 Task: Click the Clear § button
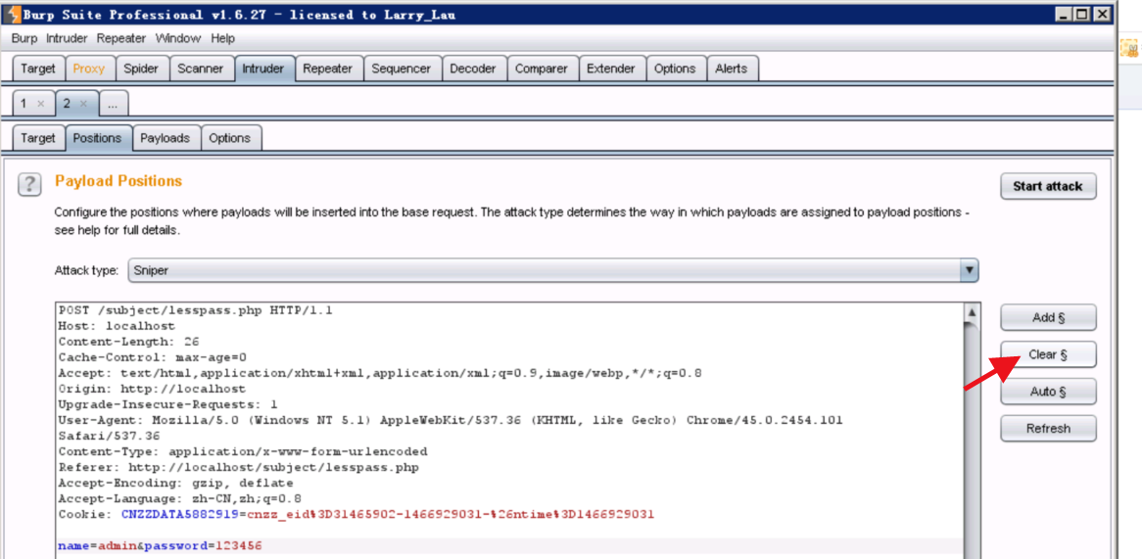point(1048,354)
